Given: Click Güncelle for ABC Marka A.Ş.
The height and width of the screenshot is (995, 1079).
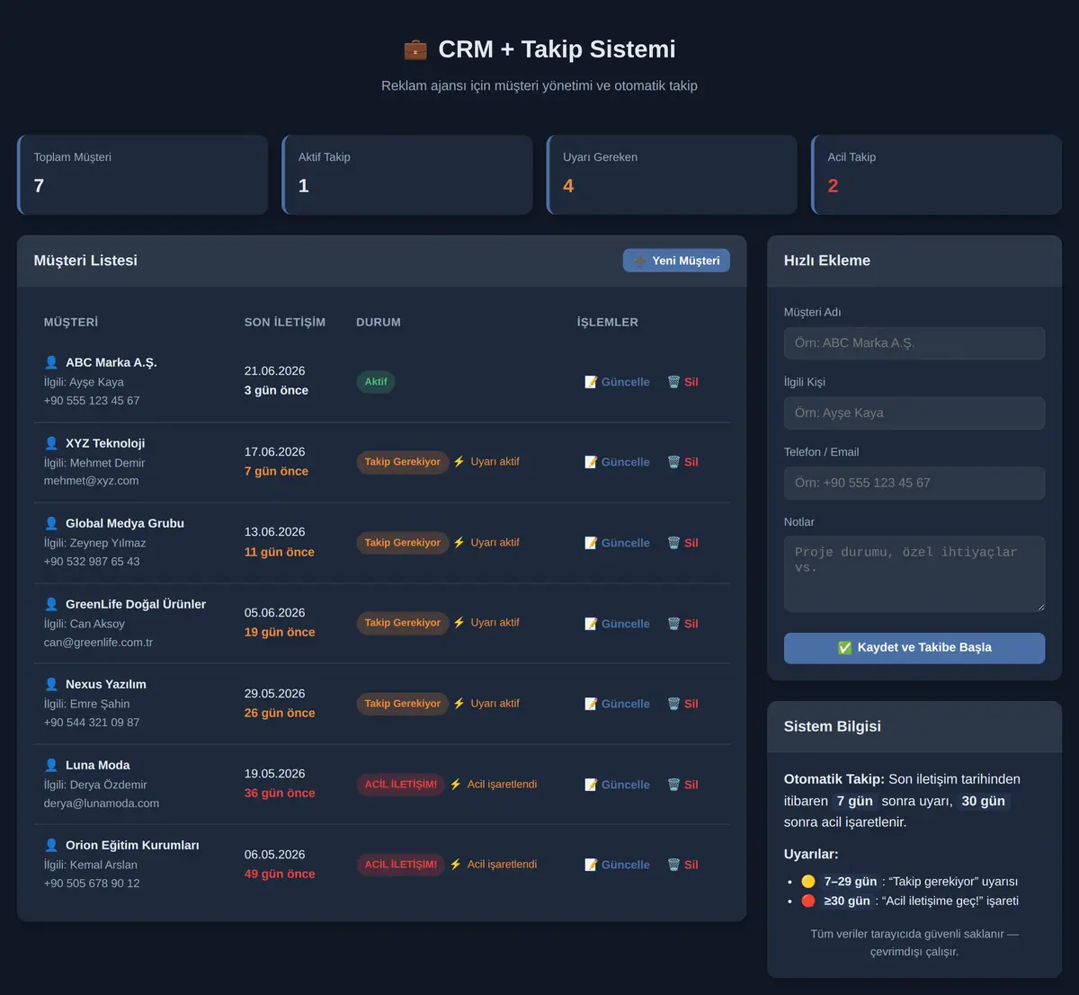Looking at the screenshot, I should [617, 382].
